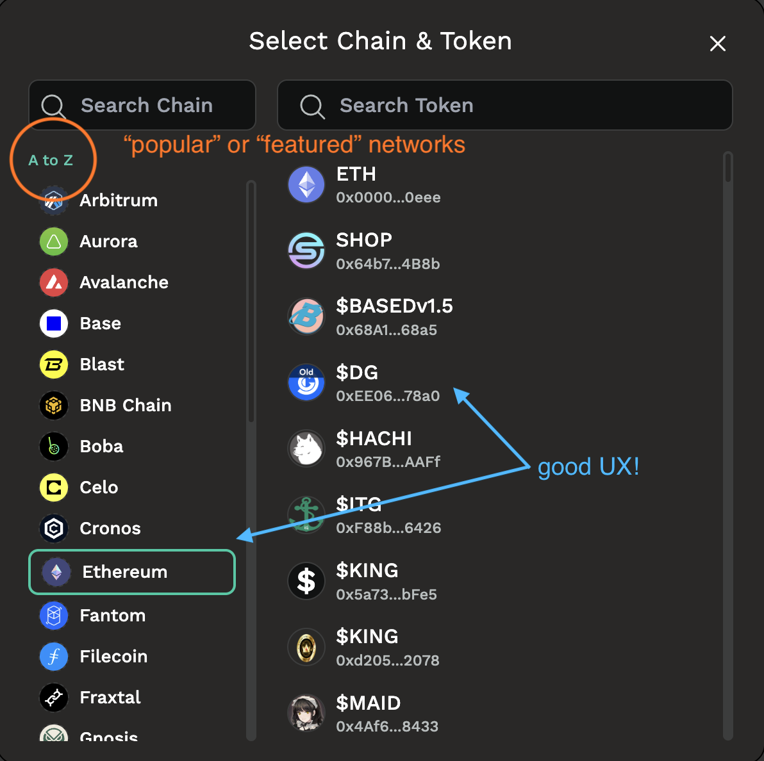The image size is (764, 761).
Task: Pick the $BASEDv1.5 token row
Action: tap(394, 316)
